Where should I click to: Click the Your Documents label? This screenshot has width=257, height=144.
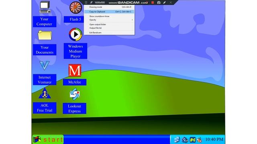tap(45, 50)
